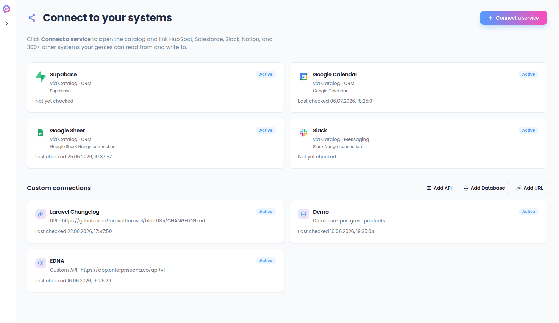Open the Laravel Changelog connection title
559x323 pixels.
point(75,212)
